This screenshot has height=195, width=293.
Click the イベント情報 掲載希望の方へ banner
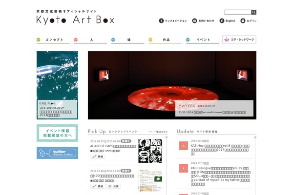pyautogui.click(x=57, y=133)
